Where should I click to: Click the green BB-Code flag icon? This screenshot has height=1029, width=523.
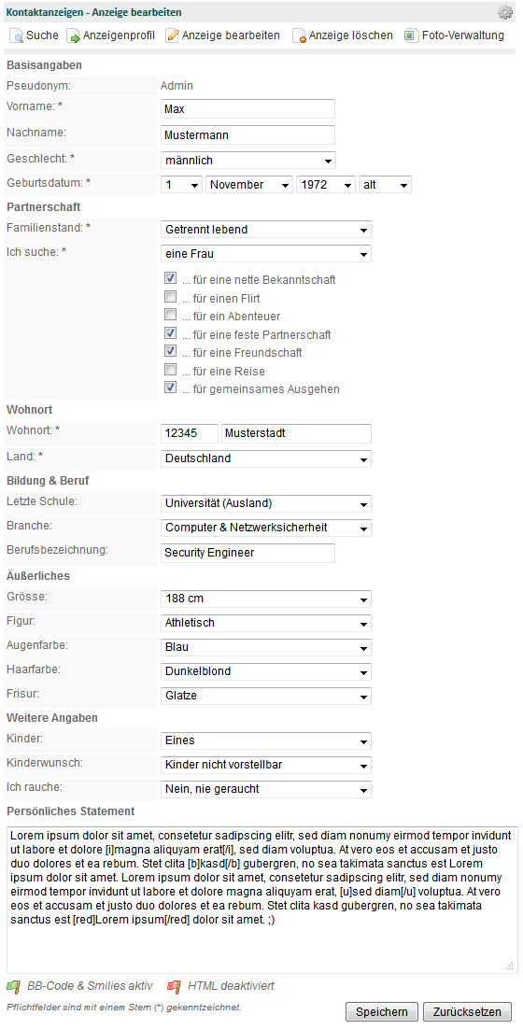point(13,986)
